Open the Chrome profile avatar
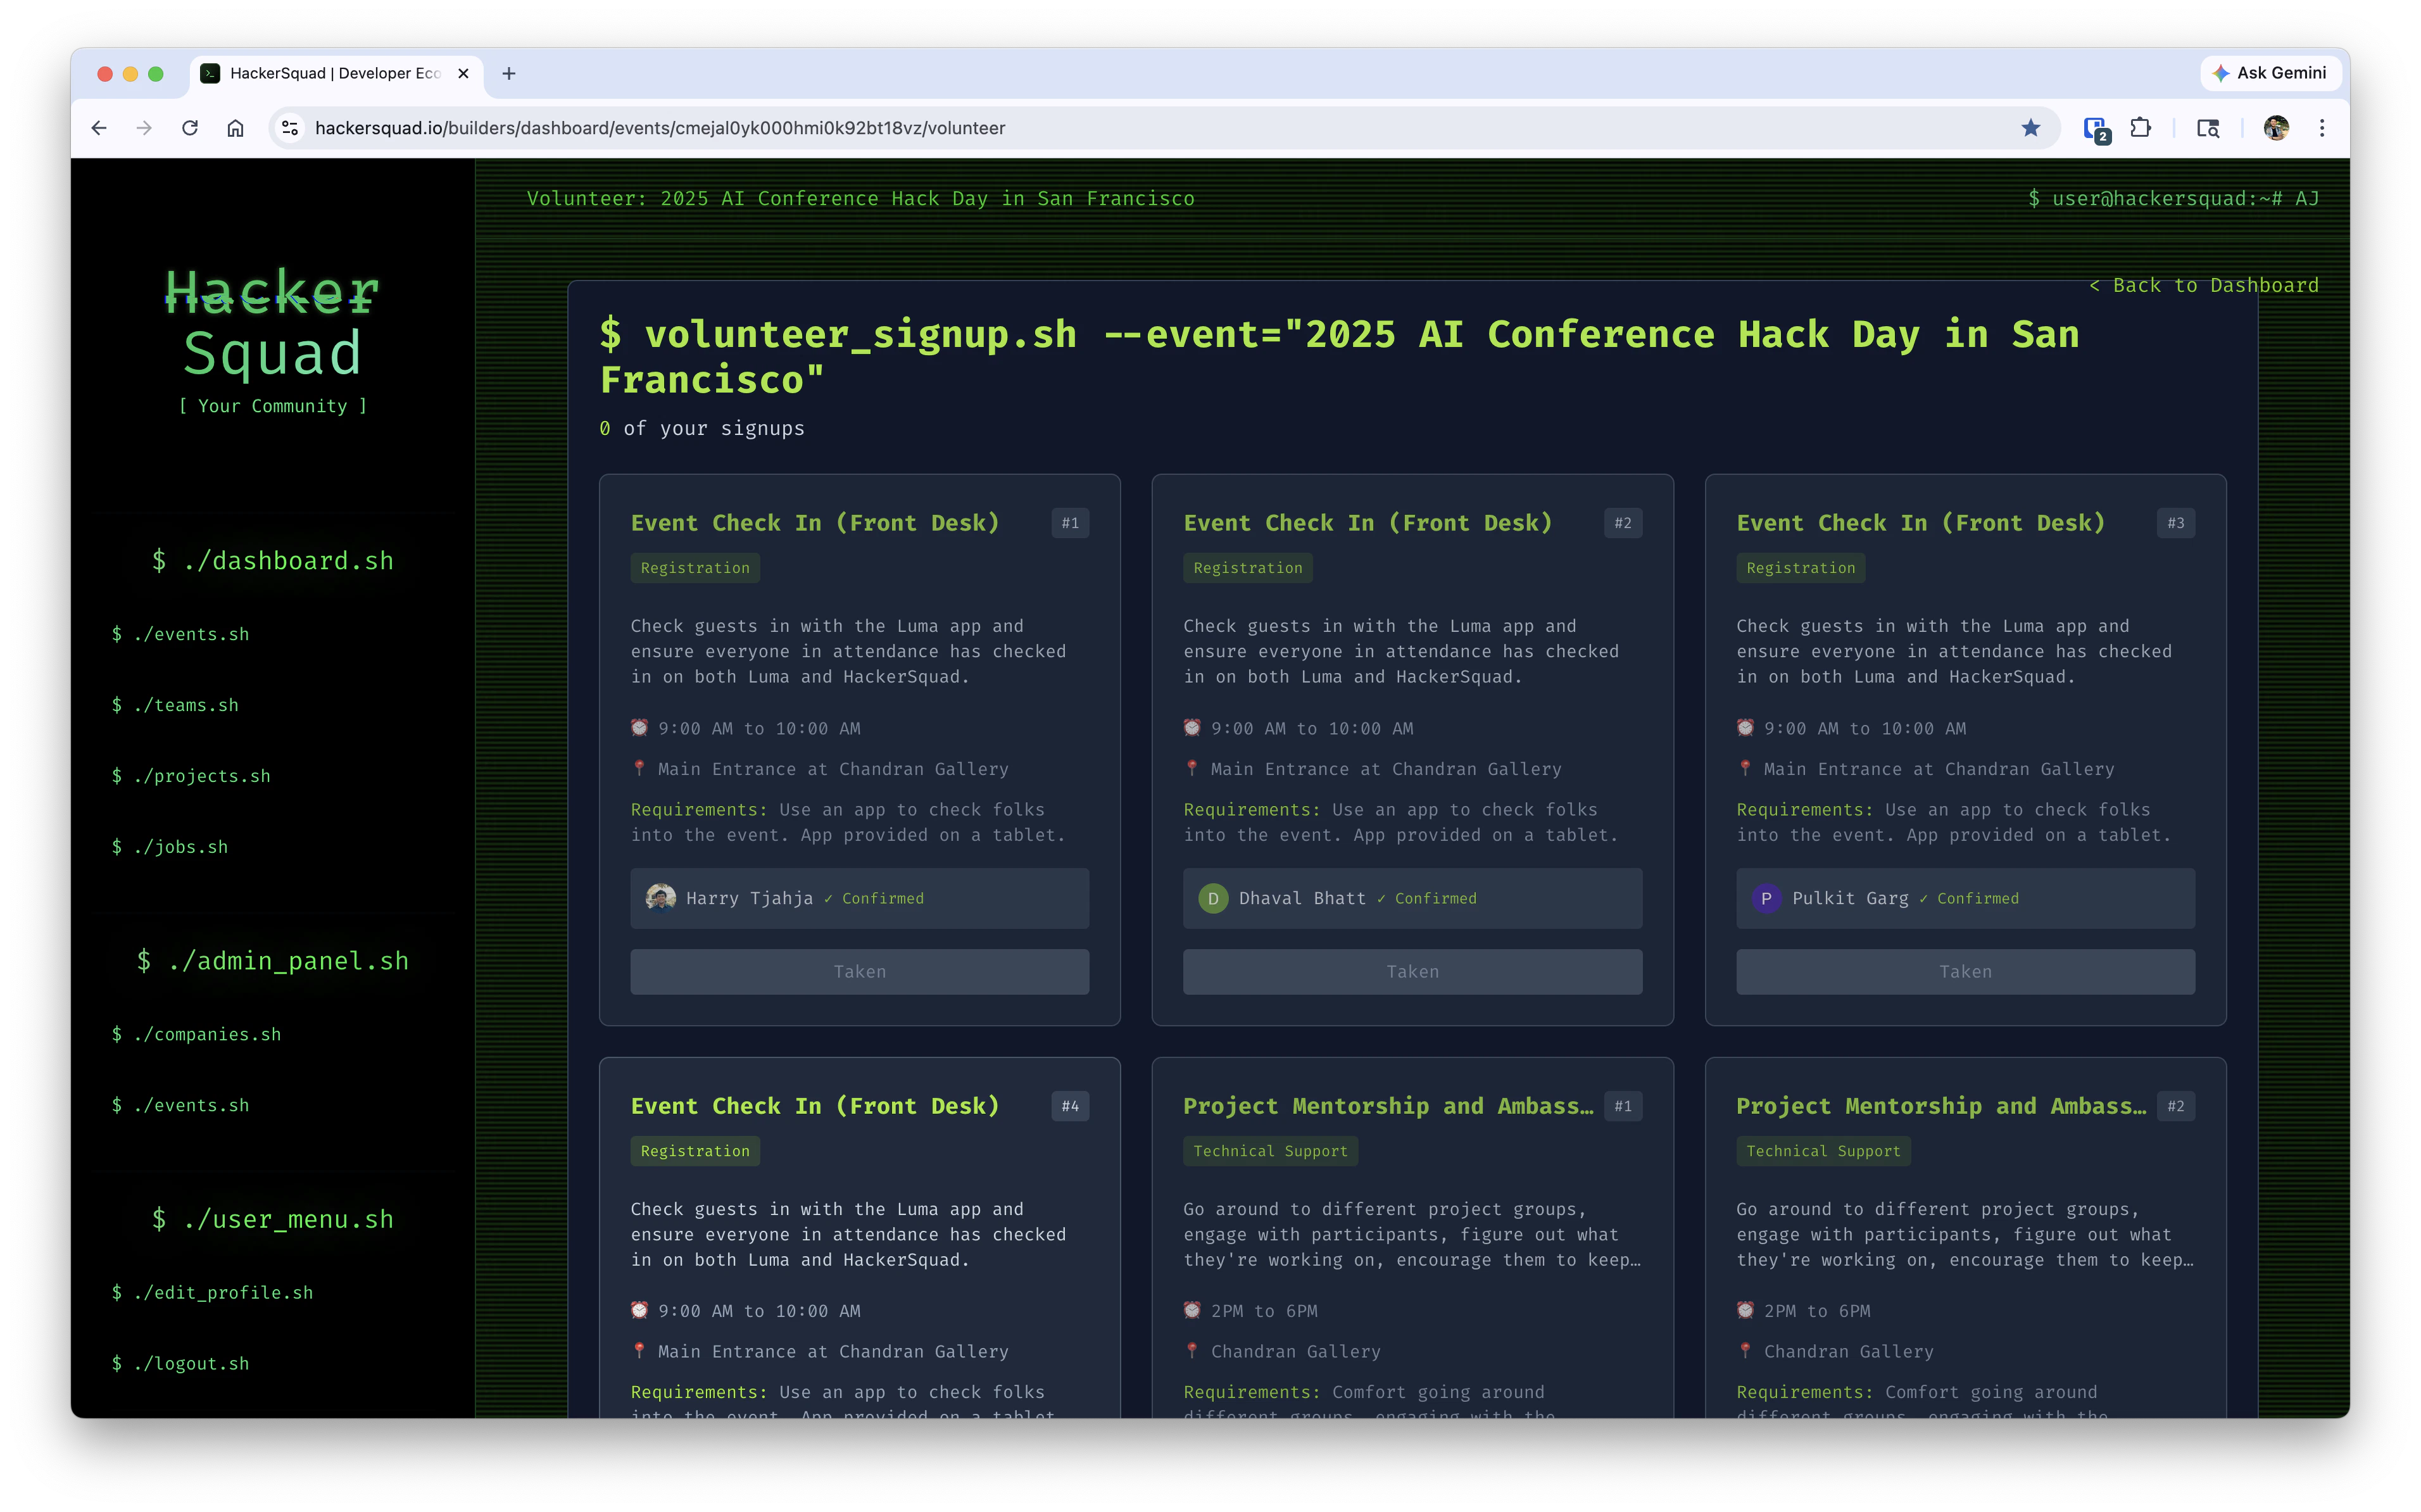The width and height of the screenshot is (2421, 1512). [2276, 128]
